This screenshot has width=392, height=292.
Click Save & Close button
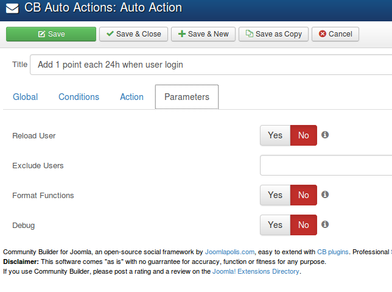point(133,34)
